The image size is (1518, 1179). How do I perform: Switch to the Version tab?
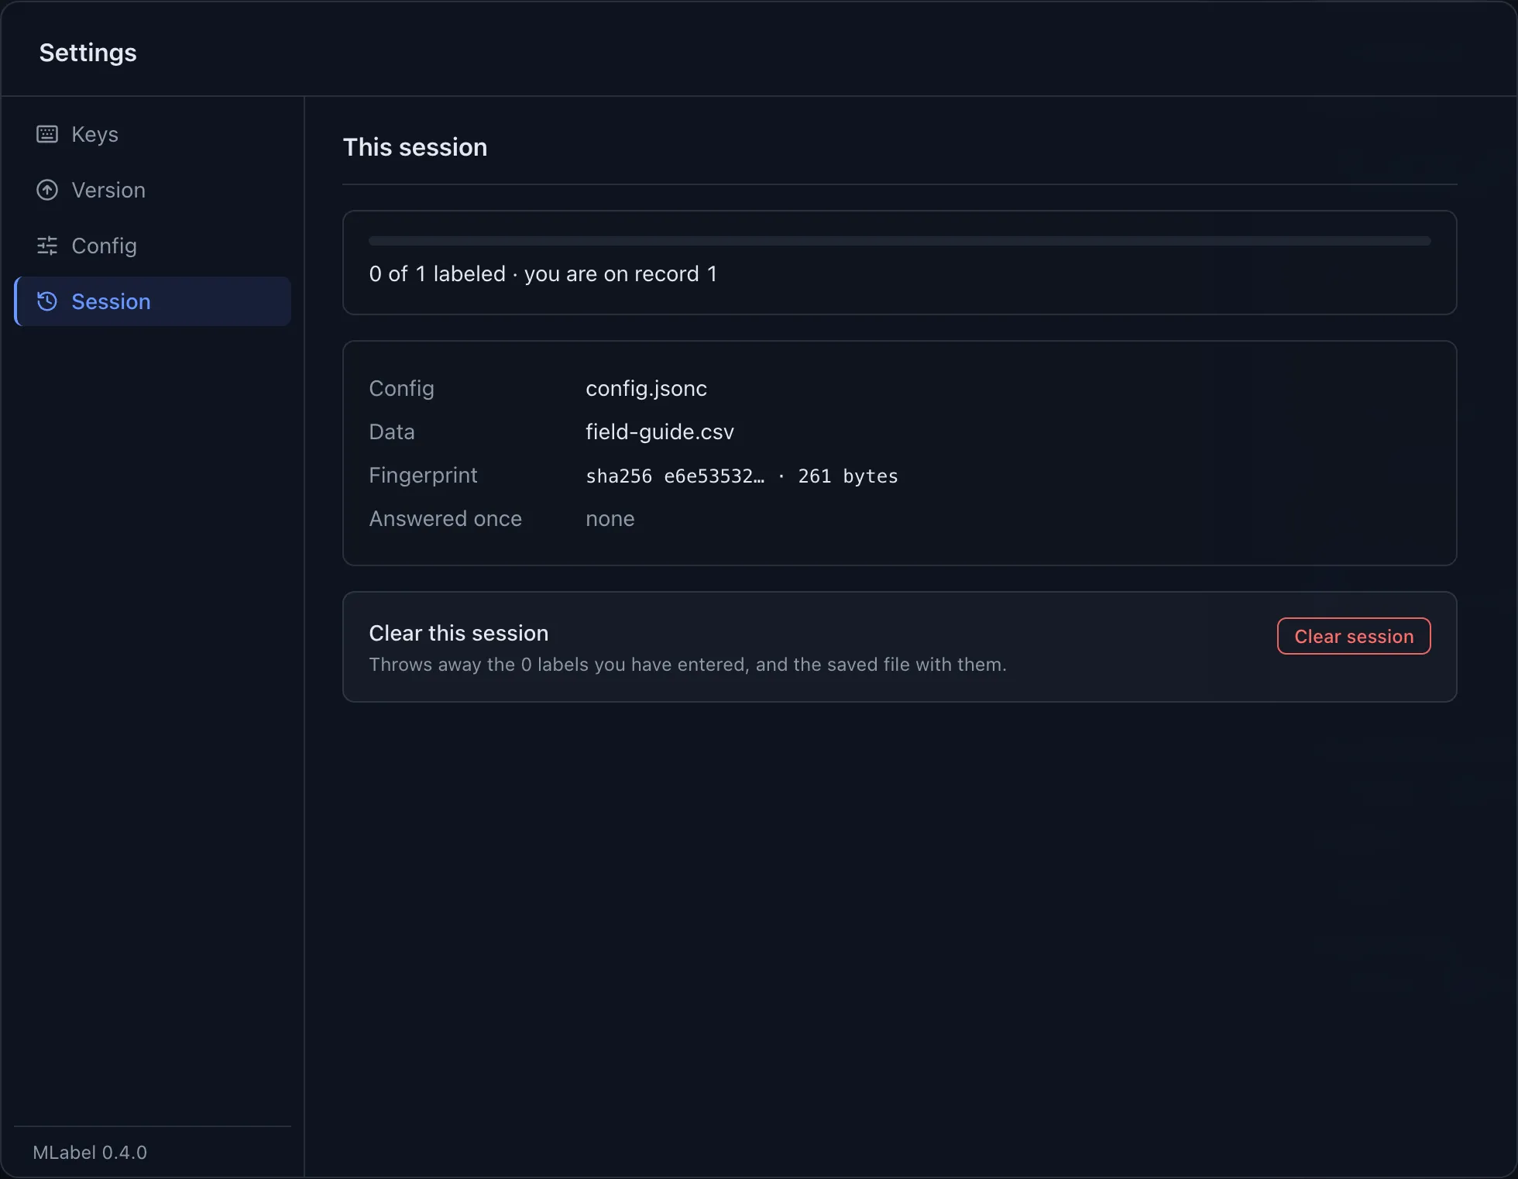tap(153, 190)
